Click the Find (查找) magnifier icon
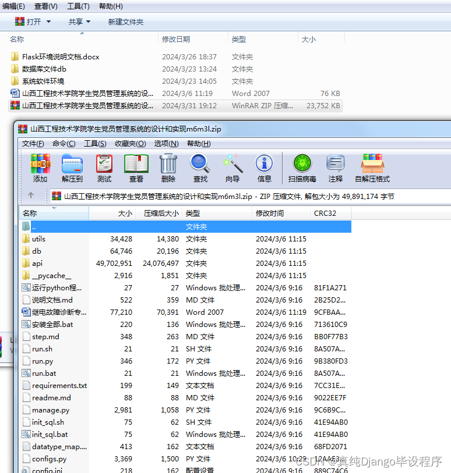 coord(200,164)
